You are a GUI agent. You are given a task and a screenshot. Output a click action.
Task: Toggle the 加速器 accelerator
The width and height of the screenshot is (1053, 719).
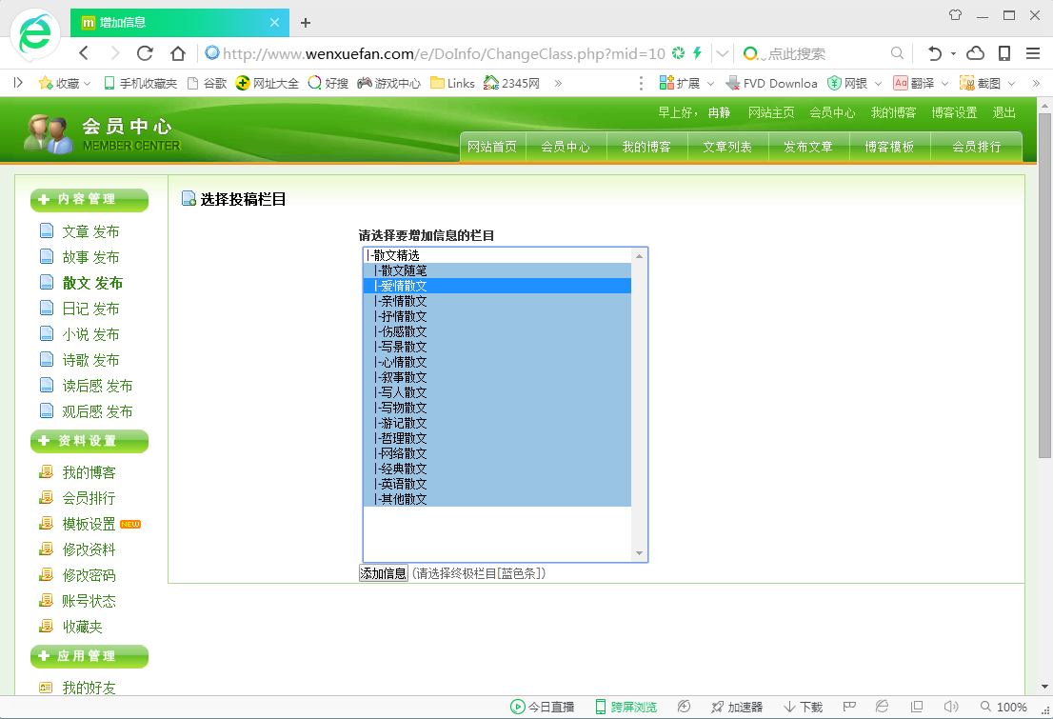click(737, 707)
